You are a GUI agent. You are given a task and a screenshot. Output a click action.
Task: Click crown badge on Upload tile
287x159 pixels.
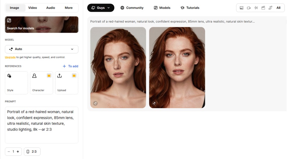74,76
